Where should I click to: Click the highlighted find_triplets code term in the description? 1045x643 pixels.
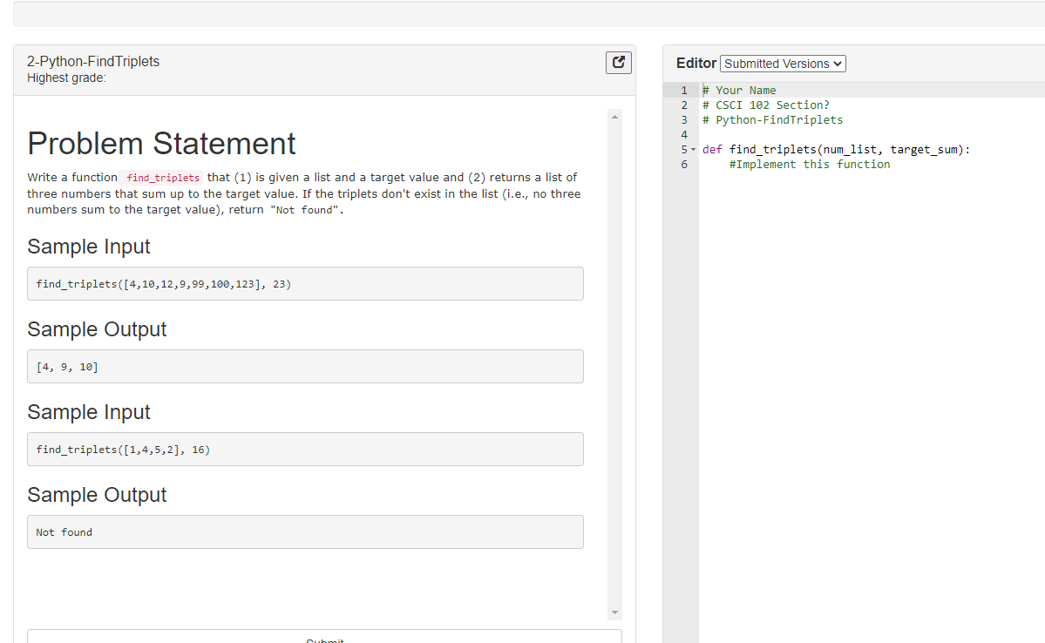pos(162,177)
